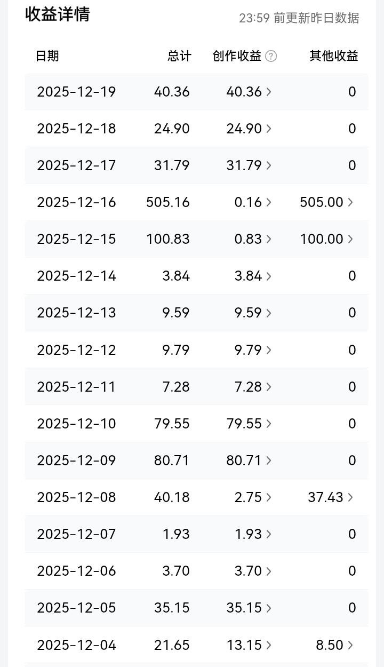
Task: Tap the 2.75 创作收益 entry
Action: [x=253, y=497]
